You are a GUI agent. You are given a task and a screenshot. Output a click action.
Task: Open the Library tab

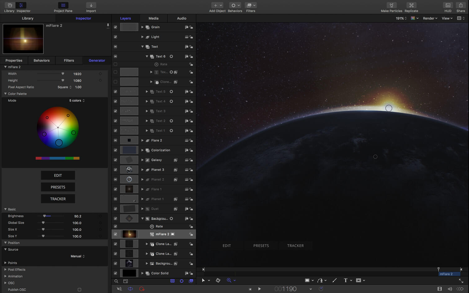[x=28, y=18]
